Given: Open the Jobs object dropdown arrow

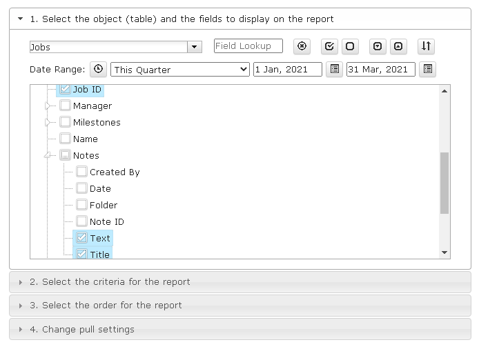Looking at the screenshot, I should coord(194,47).
